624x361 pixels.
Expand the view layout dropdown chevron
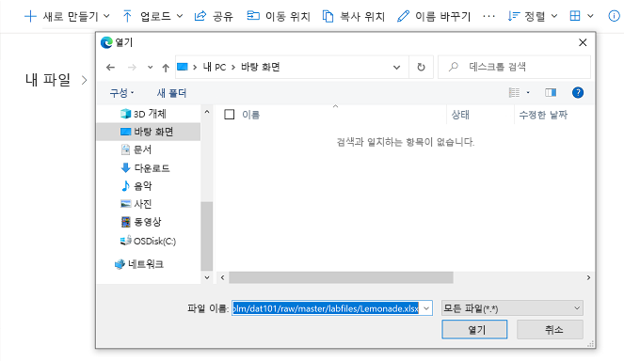point(590,16)
